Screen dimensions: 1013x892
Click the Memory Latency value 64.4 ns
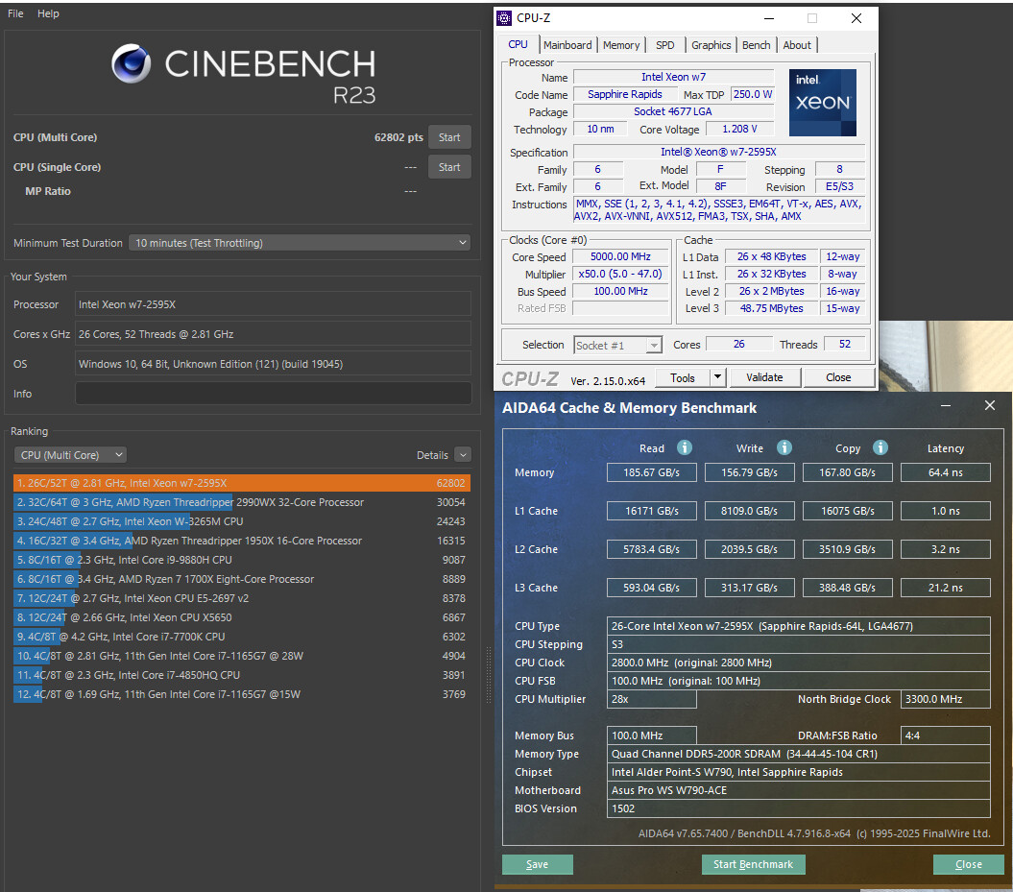pos(945,472)
